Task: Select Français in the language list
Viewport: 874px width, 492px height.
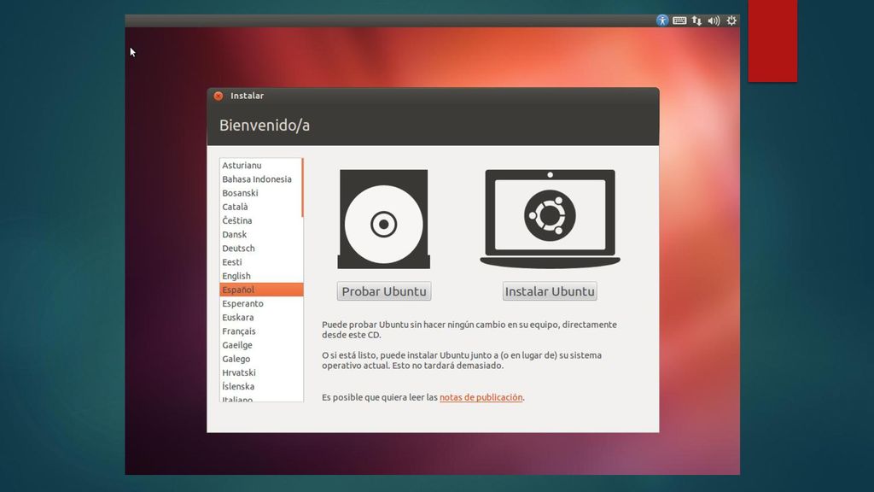Action: pos(261,331)
